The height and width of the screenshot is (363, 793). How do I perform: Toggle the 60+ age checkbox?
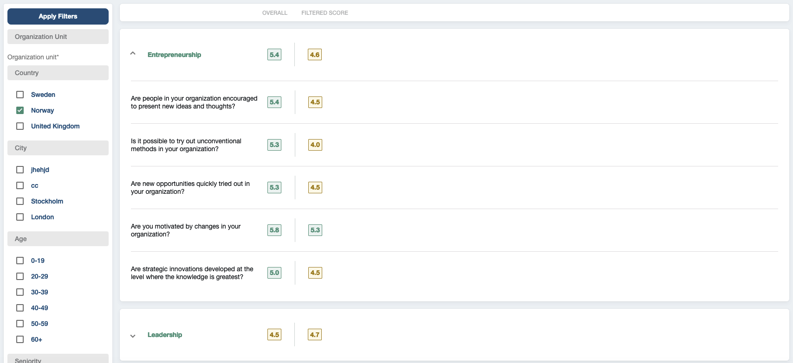coord(20,339)
